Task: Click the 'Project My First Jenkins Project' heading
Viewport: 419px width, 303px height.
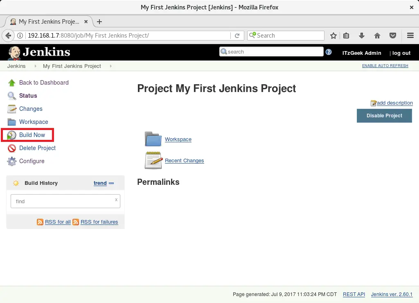Action: [x=216, y=89]
